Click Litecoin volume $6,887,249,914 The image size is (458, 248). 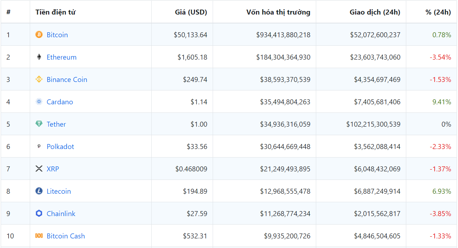pyautogui.click(x=377, y=191)
